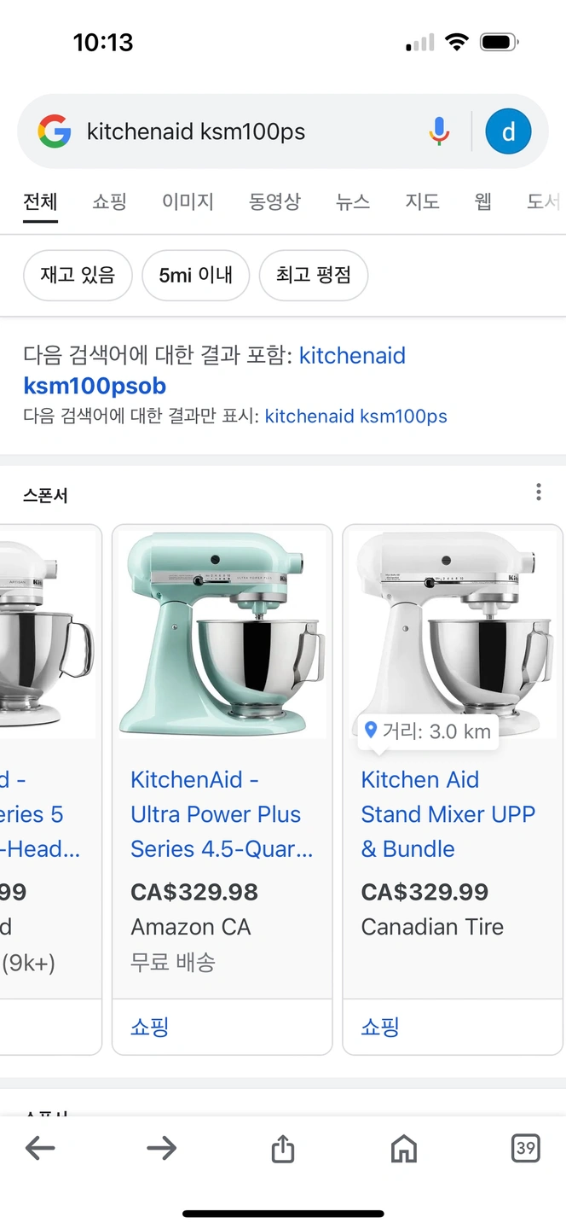
Task: Tap the Google logo icon
Action: [54, 131]
